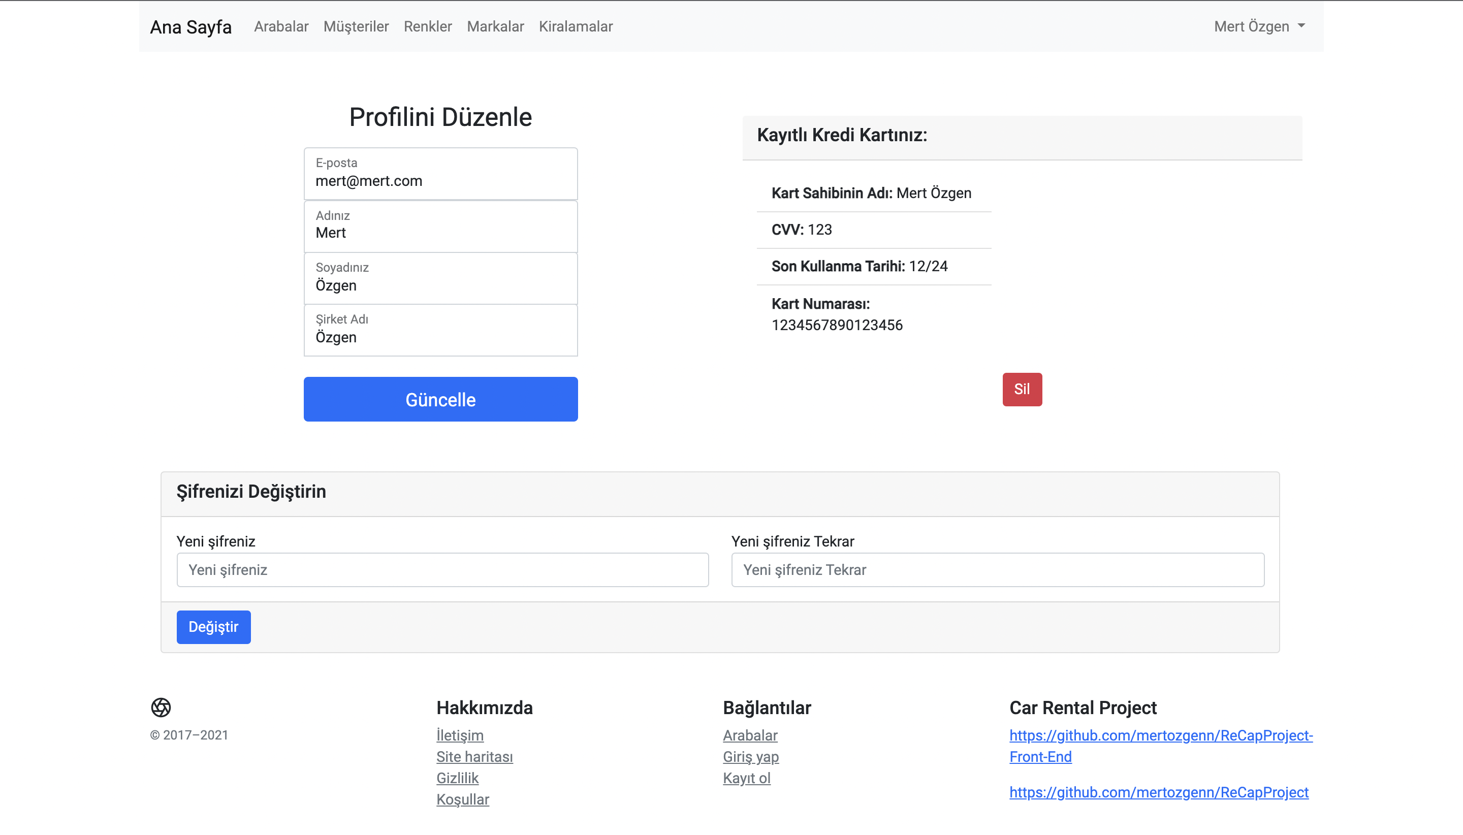Image resolution: width=1463 pixels, height=835 pixels.
Task: Open the Site haritası footer link
Action: (x=474, y=756)
